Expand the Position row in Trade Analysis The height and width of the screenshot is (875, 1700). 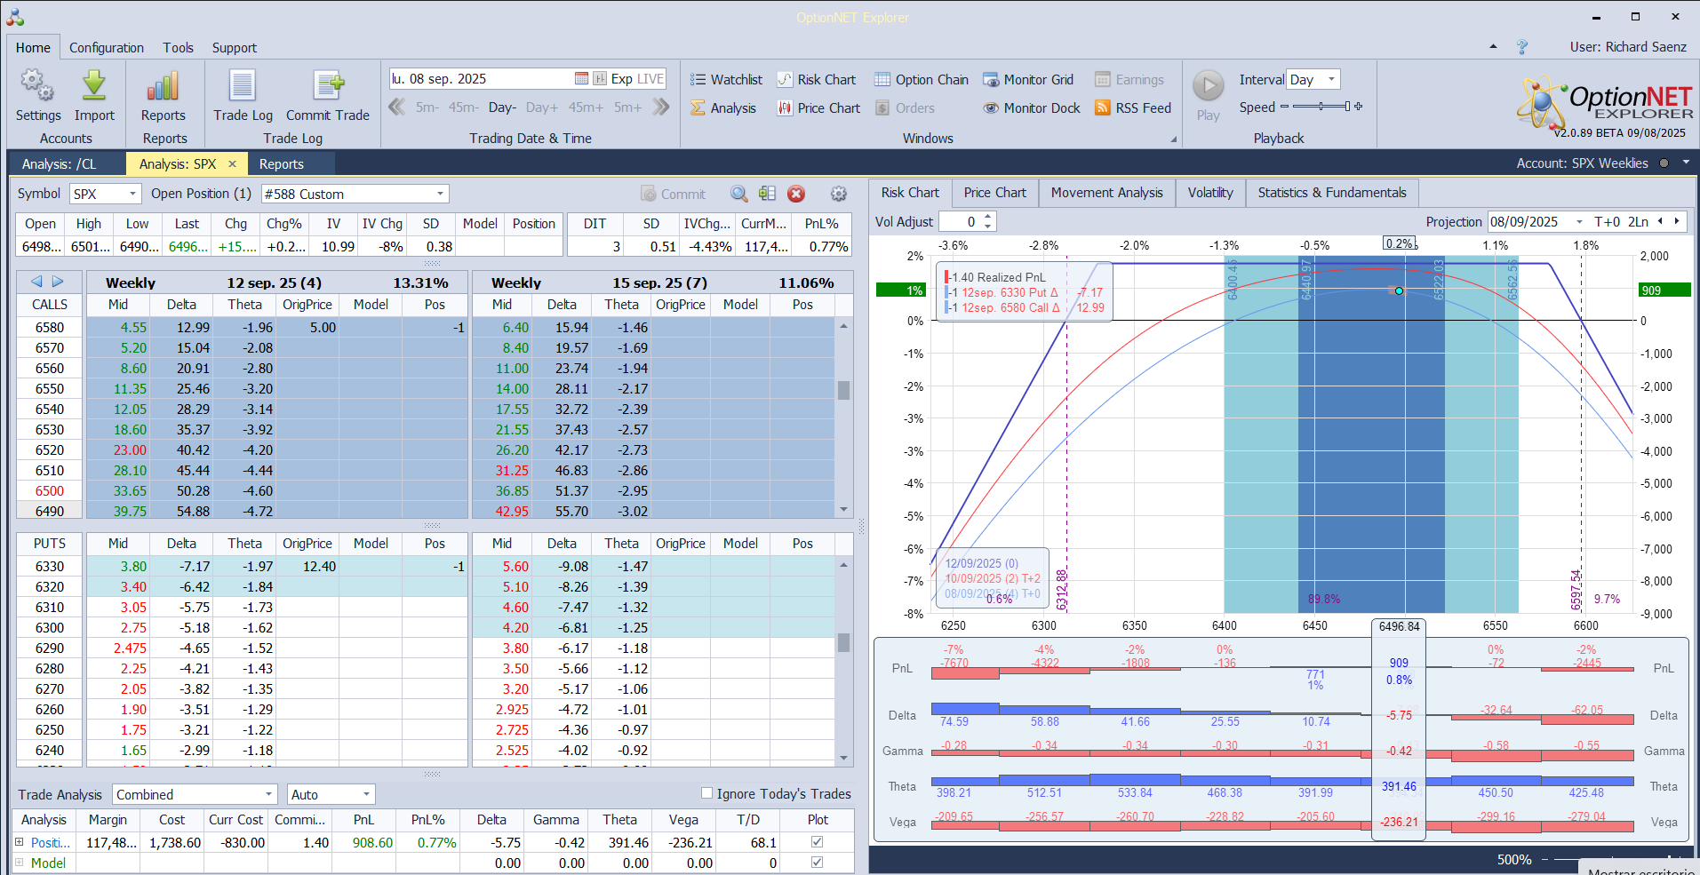pyautogui.click(x=19, y=842)
